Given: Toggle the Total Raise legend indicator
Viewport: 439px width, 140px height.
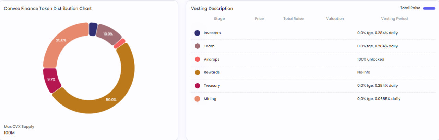Looking at the screenshot, I should point(429,8).
